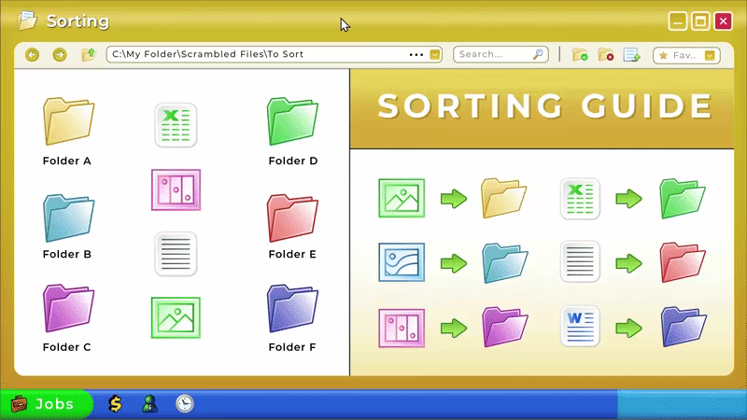Click the delete folder toolbar icon
The height and width of the screenshot is (420, 747).
tap(605, 55)
